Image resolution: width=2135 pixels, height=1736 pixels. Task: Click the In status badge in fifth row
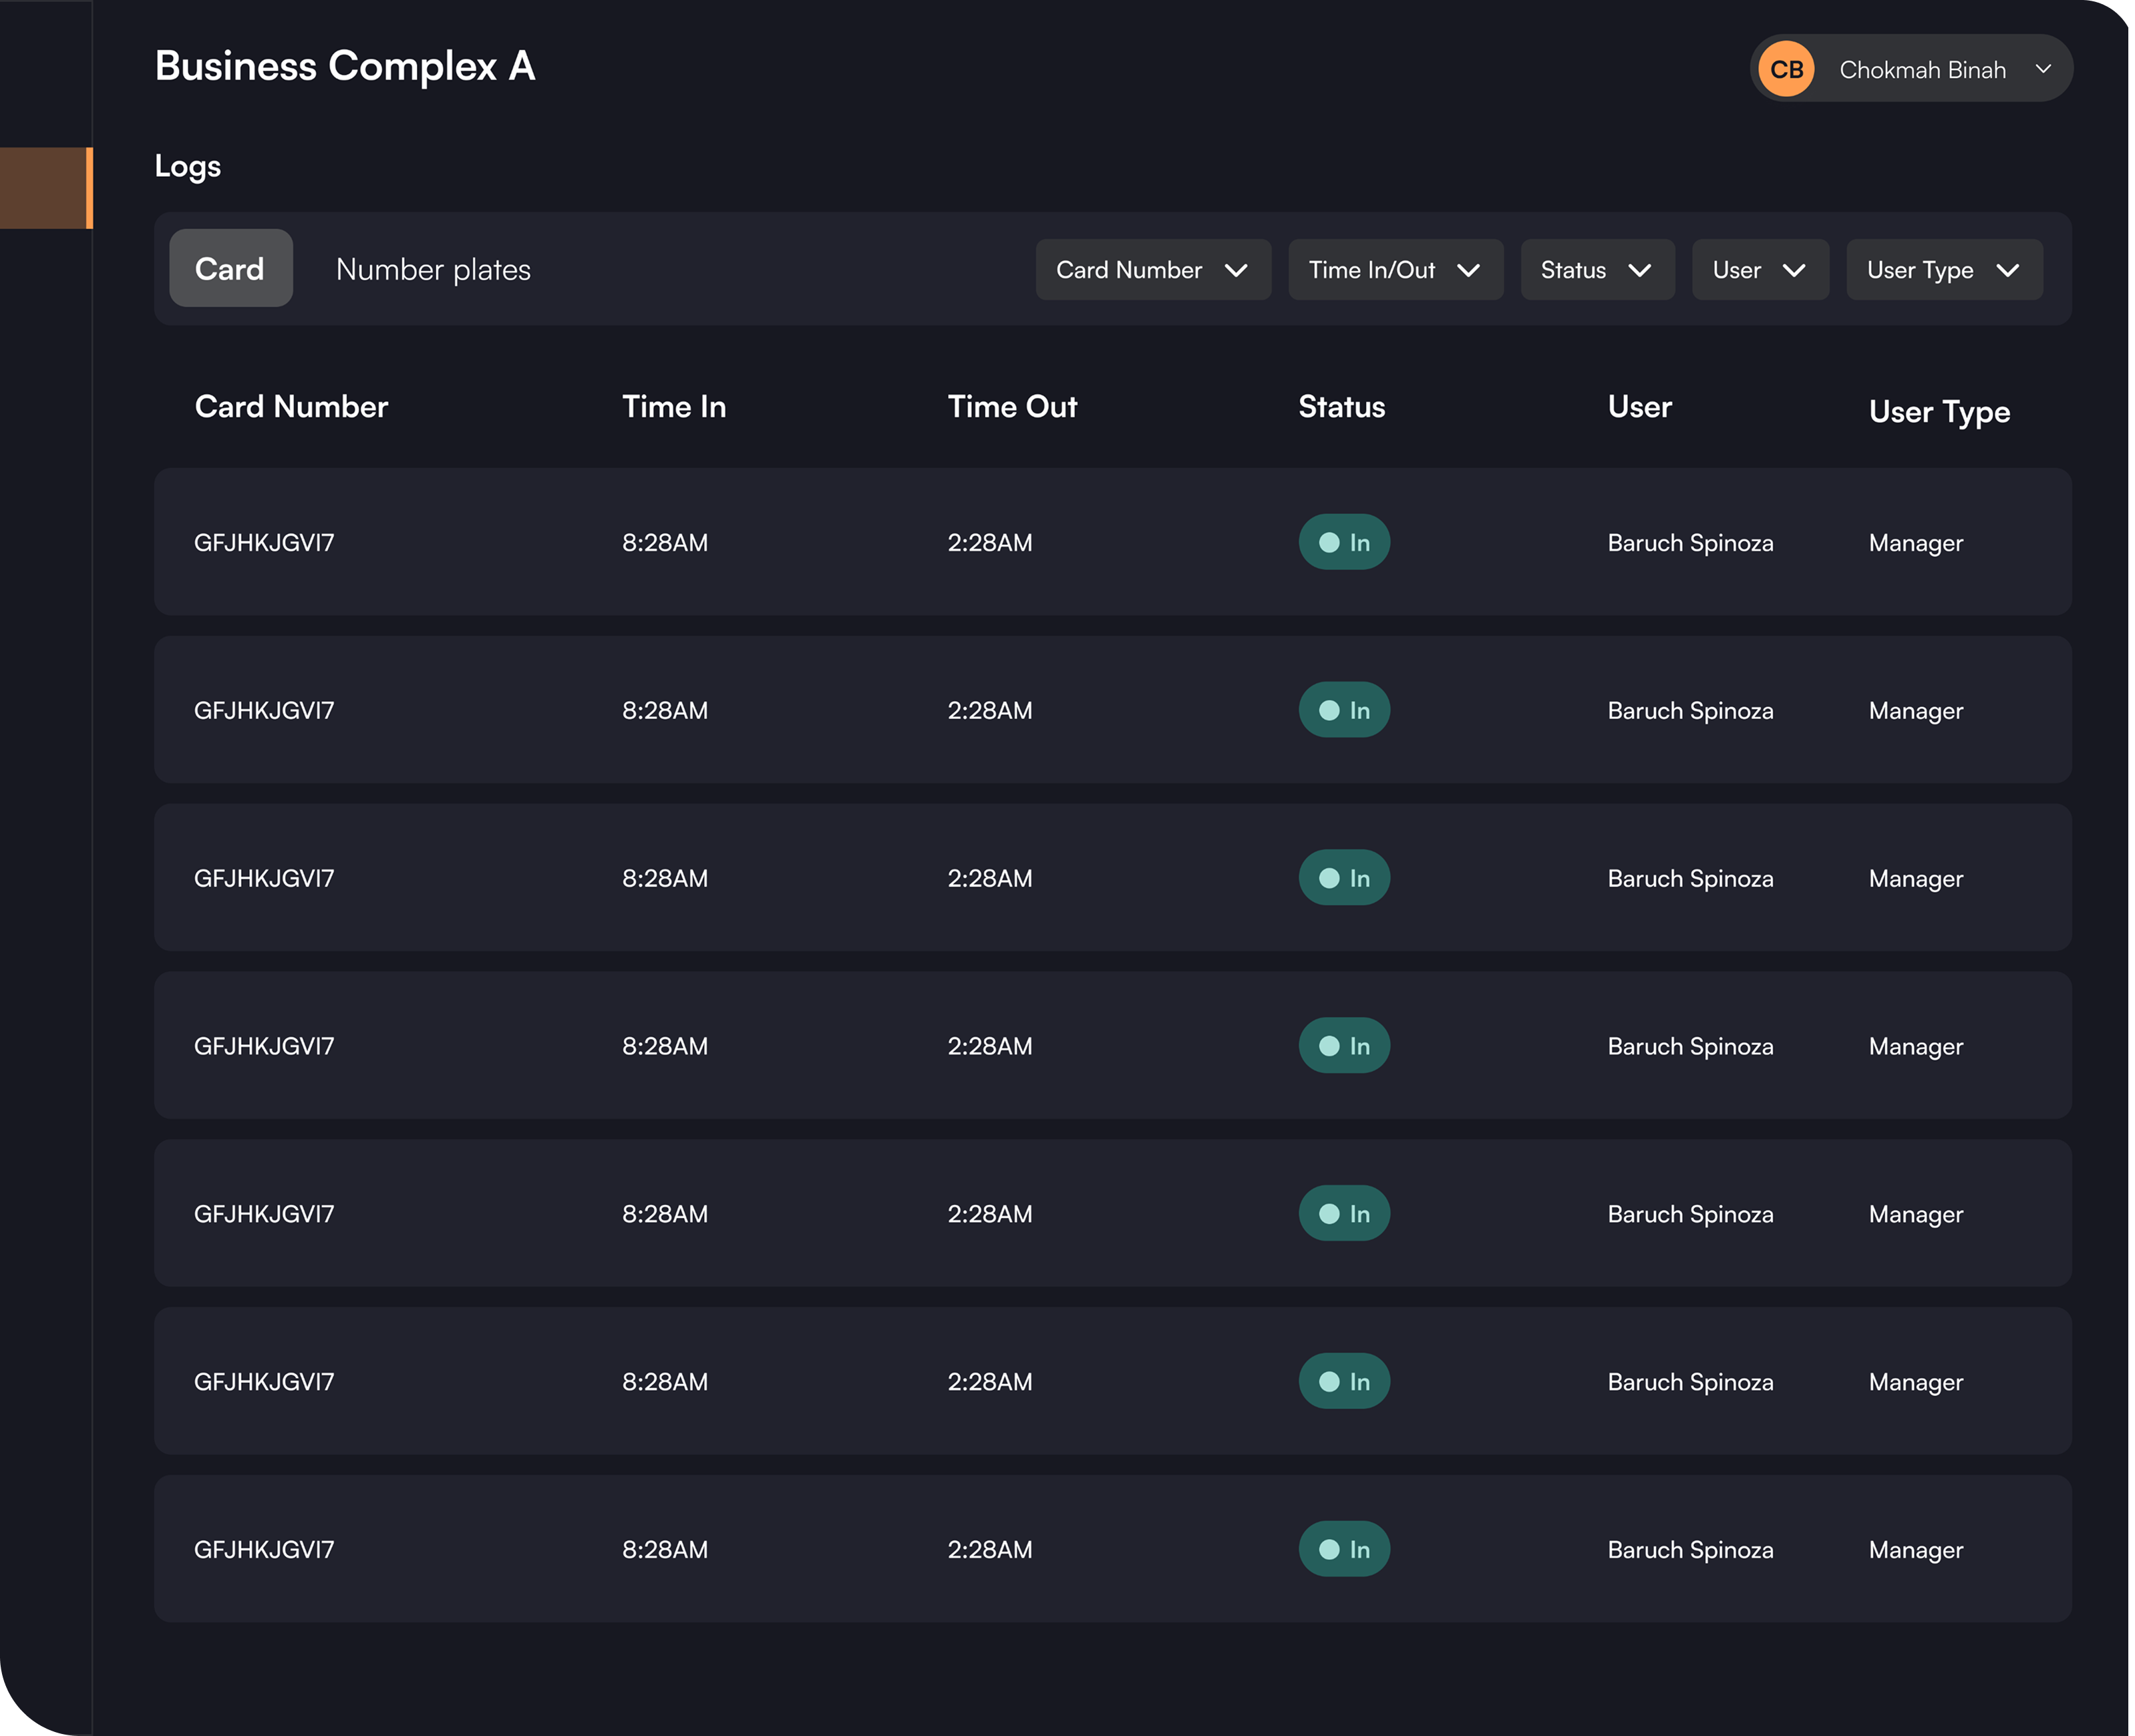coord(1343,1214)
